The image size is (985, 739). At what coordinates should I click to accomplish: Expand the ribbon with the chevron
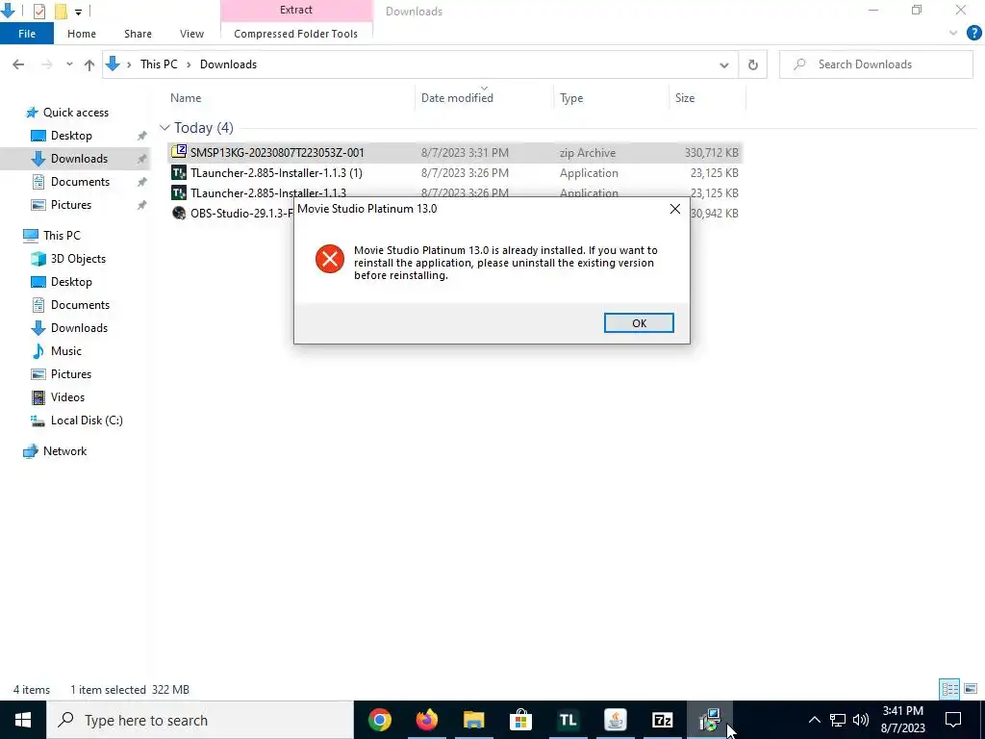(953, 34)
